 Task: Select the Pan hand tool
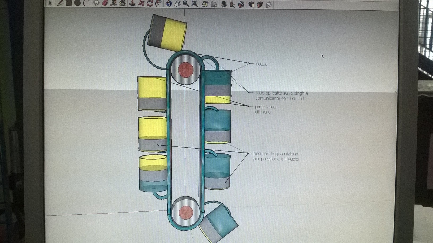tap(177, 4)
